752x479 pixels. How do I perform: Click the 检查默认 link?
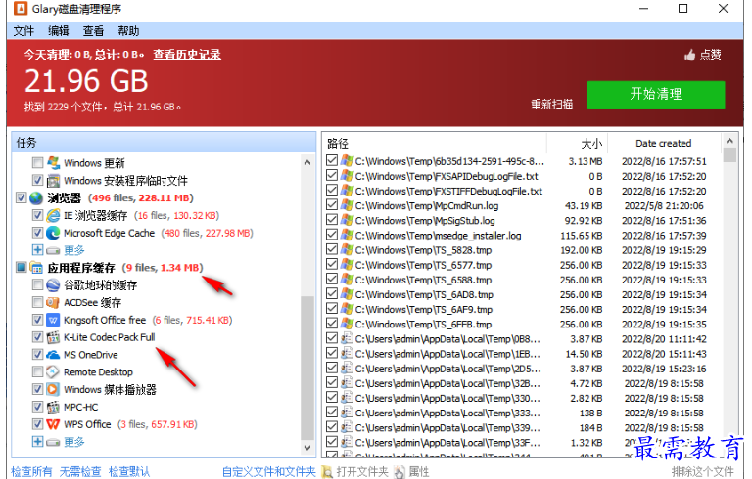pos(129,472)
